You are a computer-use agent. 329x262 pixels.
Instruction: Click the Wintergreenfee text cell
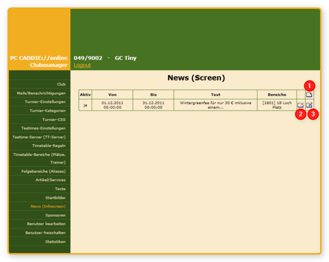(216, 105)
